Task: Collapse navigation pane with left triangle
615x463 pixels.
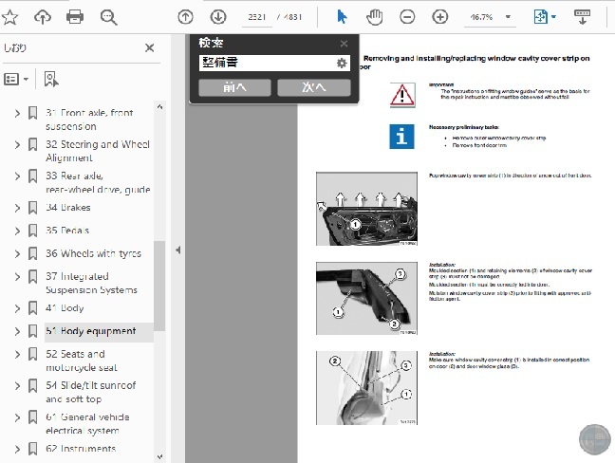Action: 178,250
